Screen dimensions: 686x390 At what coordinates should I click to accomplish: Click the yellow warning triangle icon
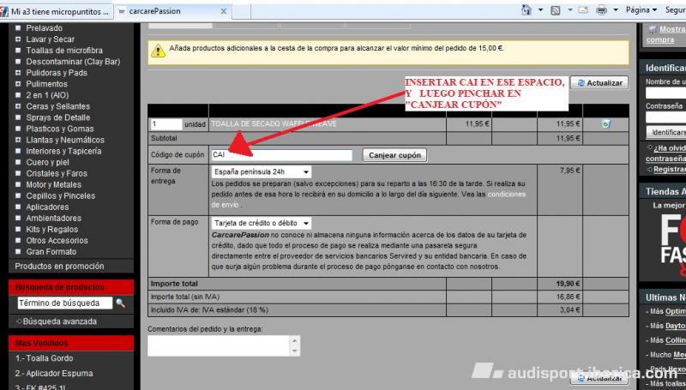[158, 51]
